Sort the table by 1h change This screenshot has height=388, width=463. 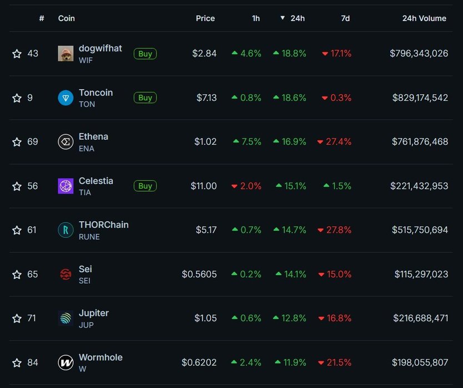[x=256, y=18]
